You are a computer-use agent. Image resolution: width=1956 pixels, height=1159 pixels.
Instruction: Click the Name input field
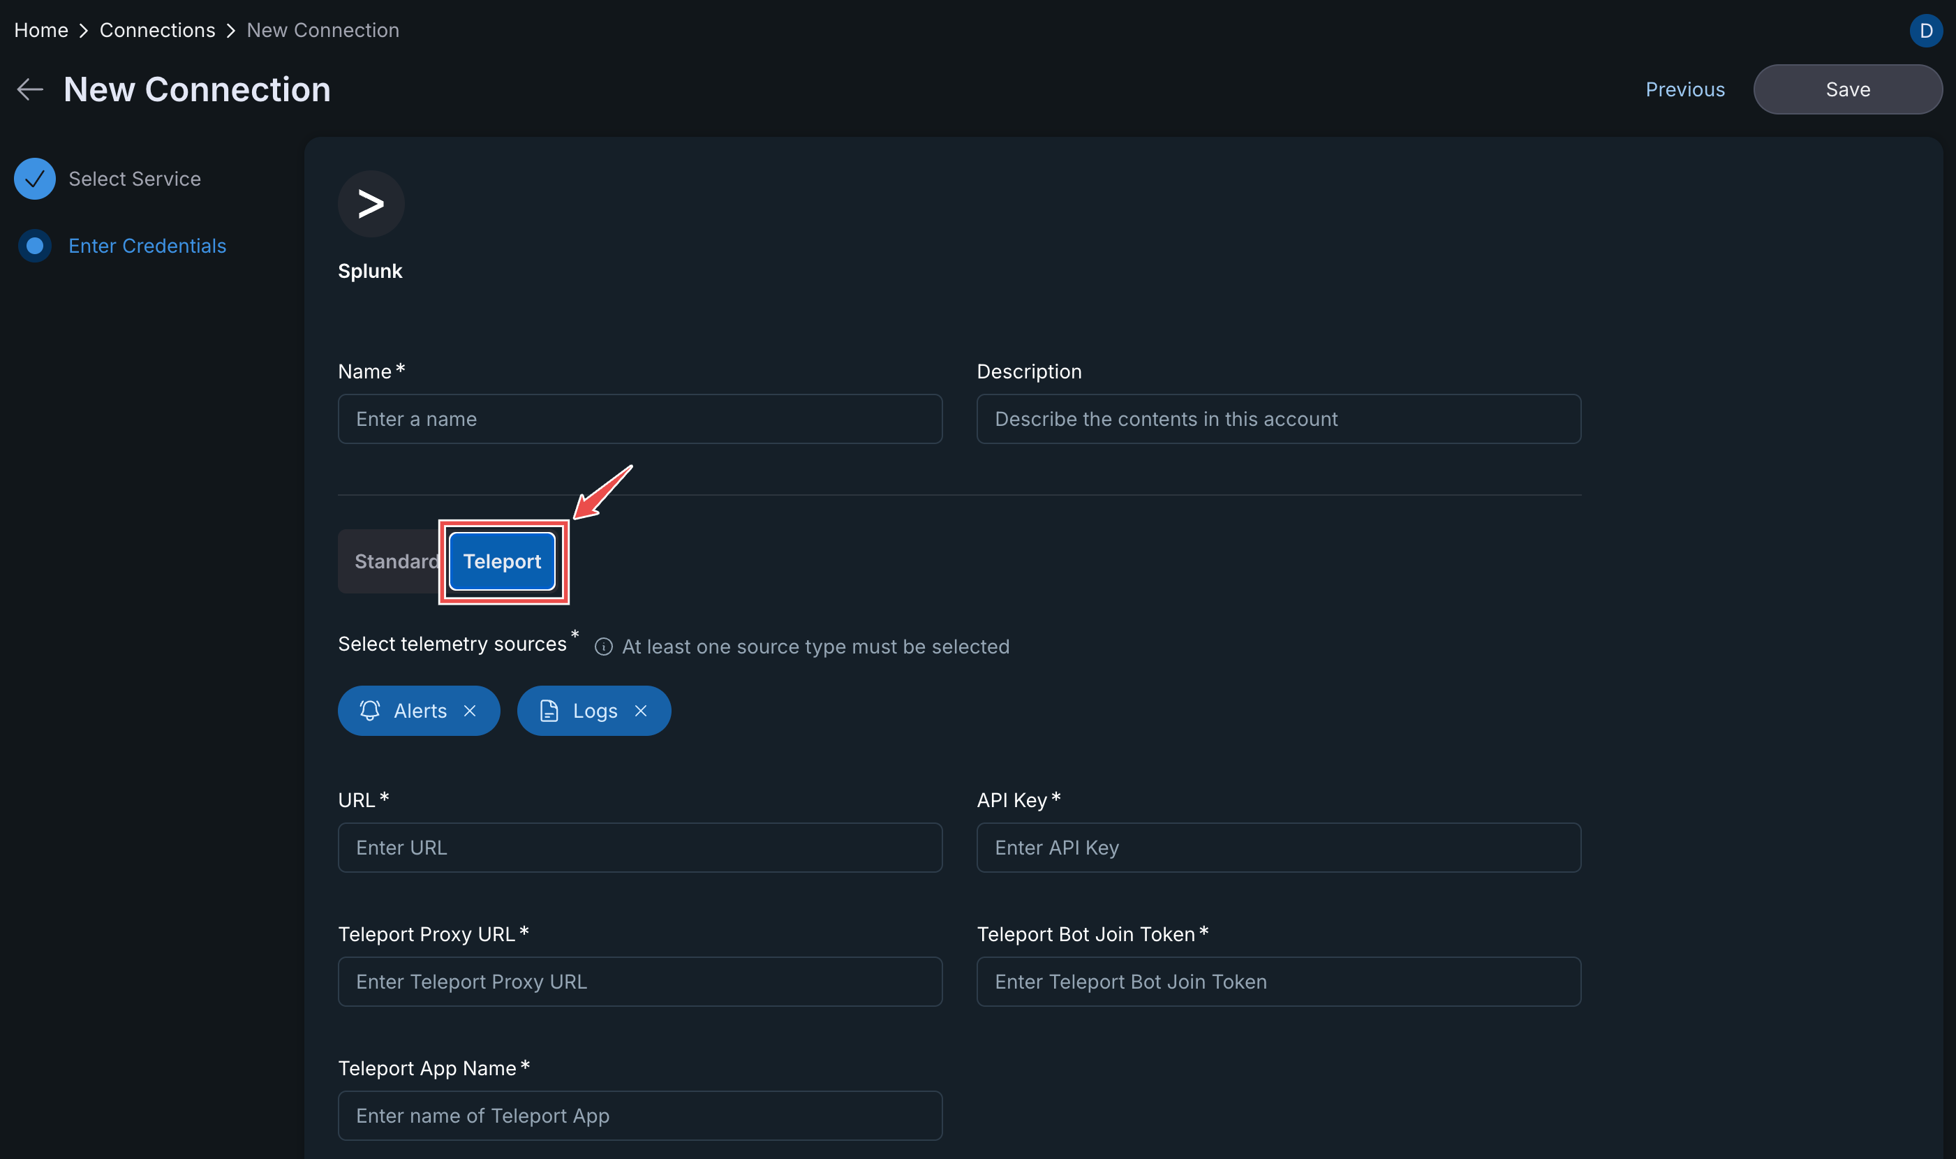pos(639,420)
